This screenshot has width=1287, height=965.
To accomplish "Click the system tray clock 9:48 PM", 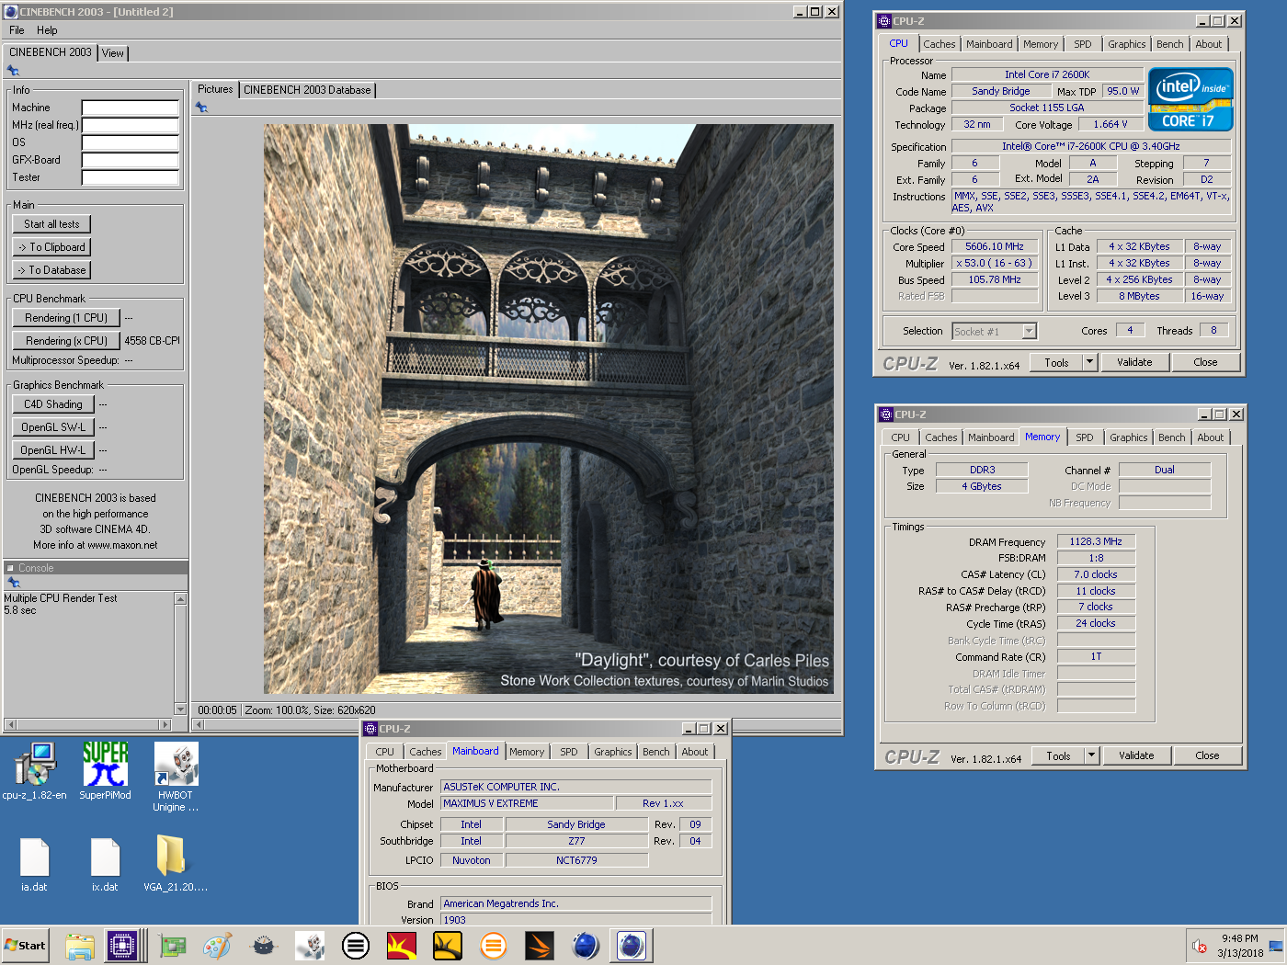I will [x=1239, y=938].
